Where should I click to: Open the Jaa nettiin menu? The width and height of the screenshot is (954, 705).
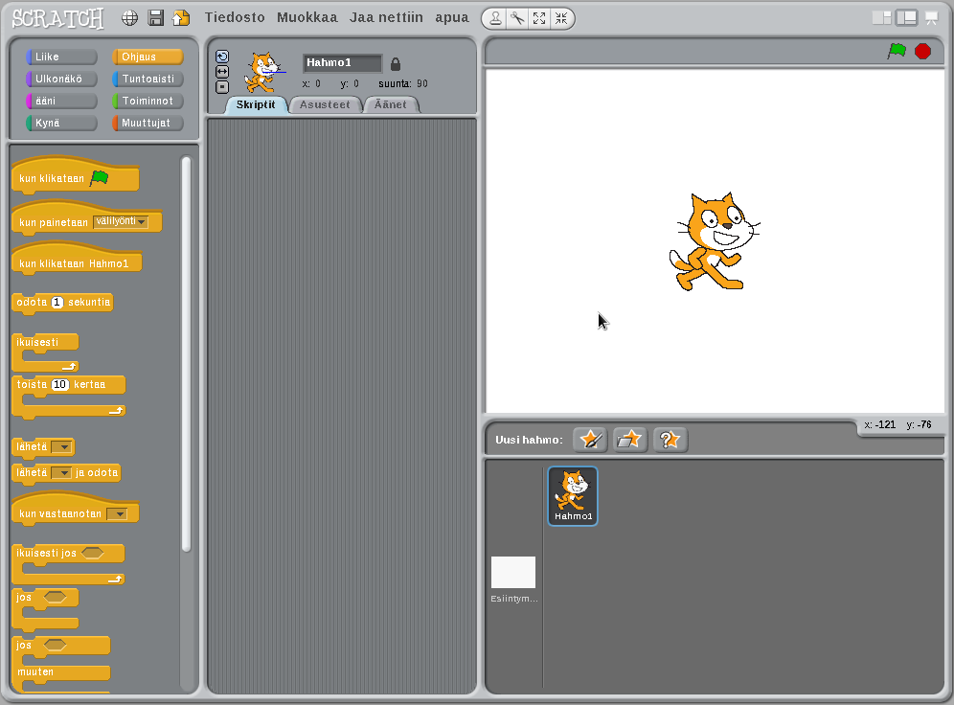coord(386,17)
